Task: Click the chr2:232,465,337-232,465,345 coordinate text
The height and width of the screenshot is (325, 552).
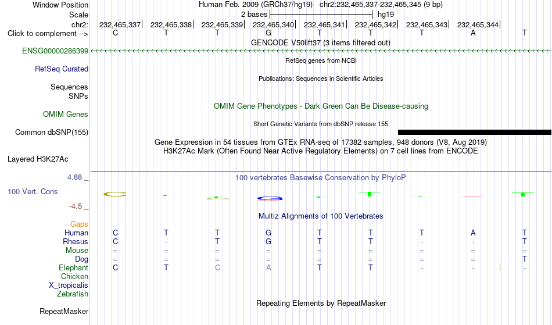Action: 381,5
